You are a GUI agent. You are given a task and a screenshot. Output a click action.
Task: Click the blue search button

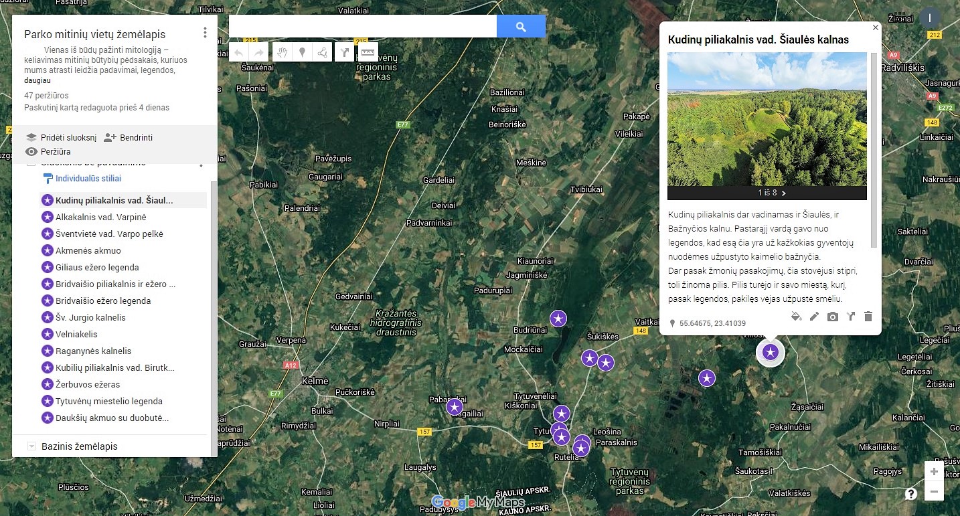pyautogui.click(x=521, y=27)
